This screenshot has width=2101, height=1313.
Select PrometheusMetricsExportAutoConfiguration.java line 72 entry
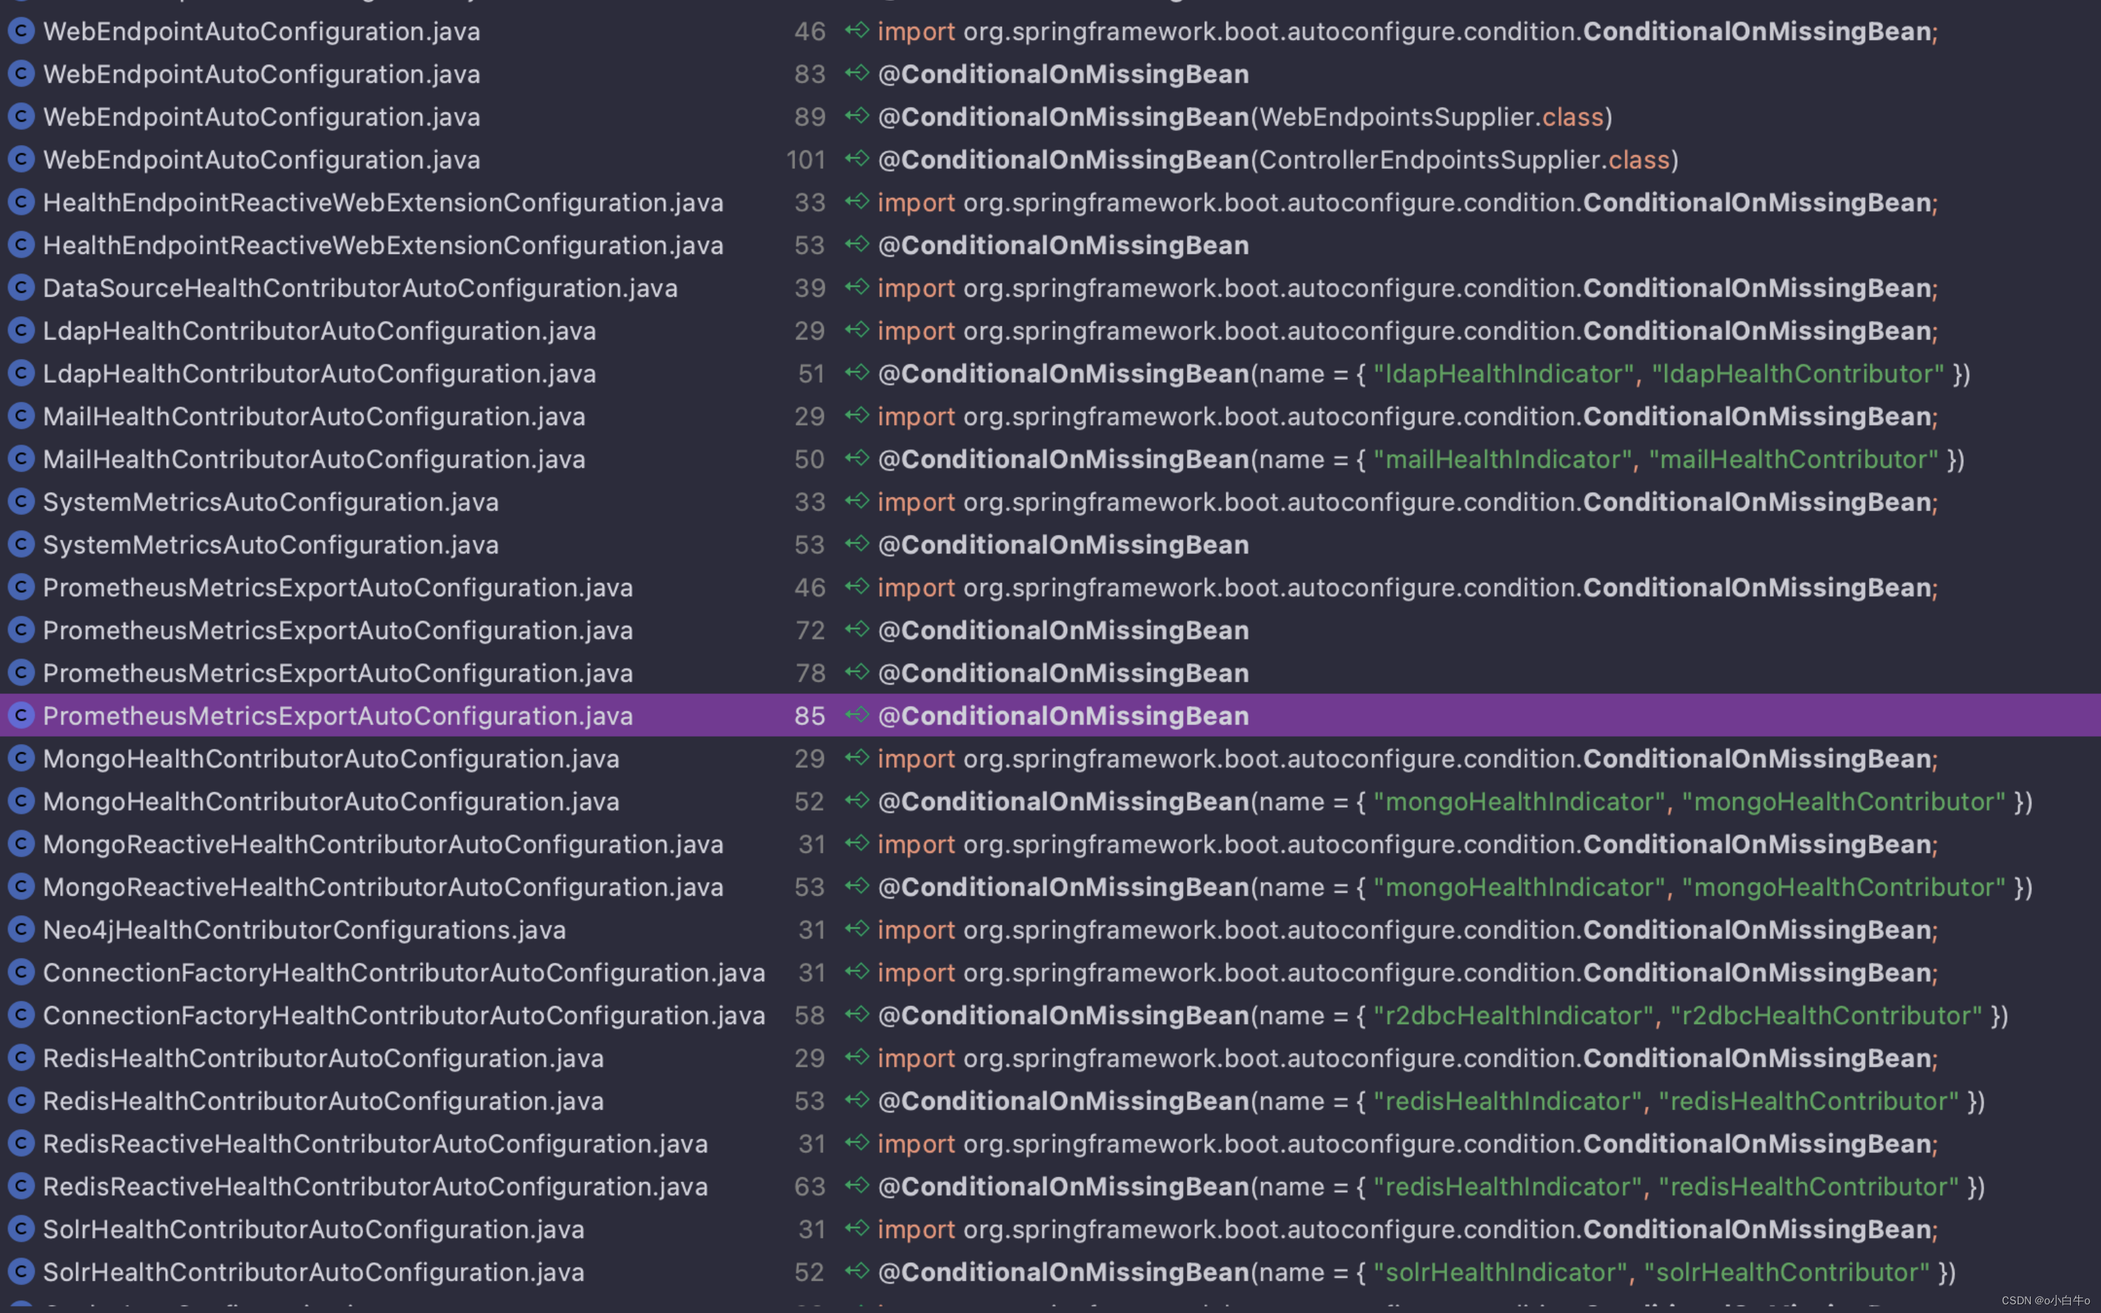pos(337,630)
